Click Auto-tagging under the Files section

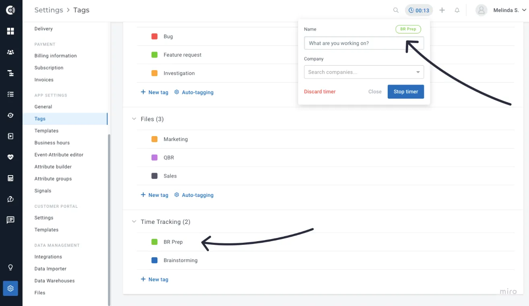[194, 195]
